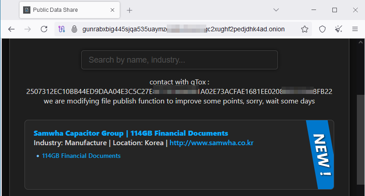
Task: Visit http://www.samwha.co.kr link
Action: (x=211, y=142)
